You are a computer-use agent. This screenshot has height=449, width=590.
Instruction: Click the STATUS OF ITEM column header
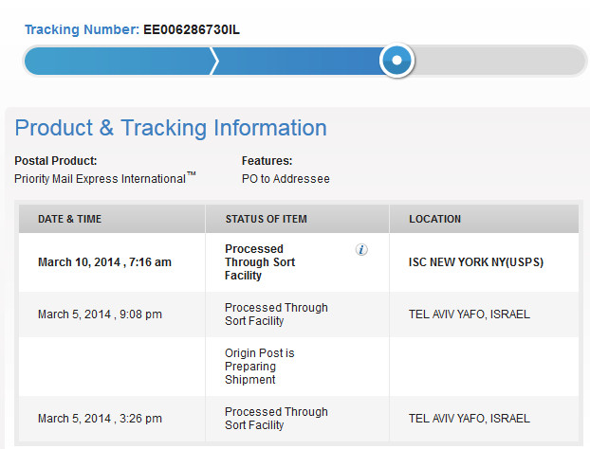pyautogui.click(x=266, y=219)
